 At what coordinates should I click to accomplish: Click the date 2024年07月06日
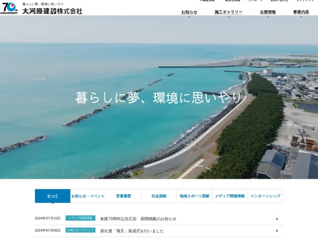tap(48, 230)
